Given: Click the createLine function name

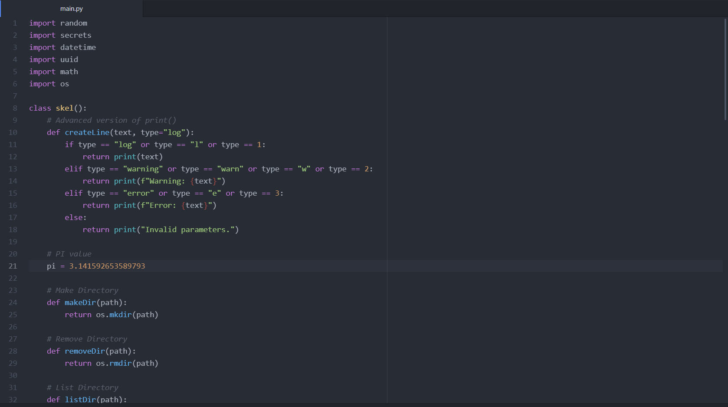Looking at the screenshot, I should (x=87, y=132).
